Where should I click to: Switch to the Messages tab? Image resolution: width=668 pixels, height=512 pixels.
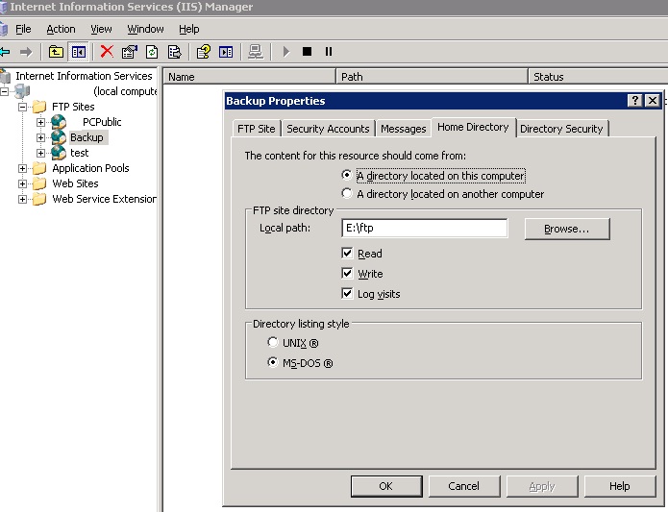click(403, 129)
